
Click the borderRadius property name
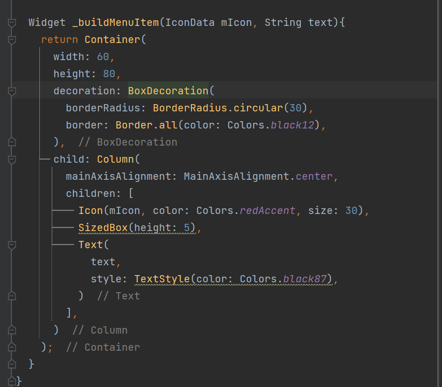pyautogui.click(x=103, y=108)
